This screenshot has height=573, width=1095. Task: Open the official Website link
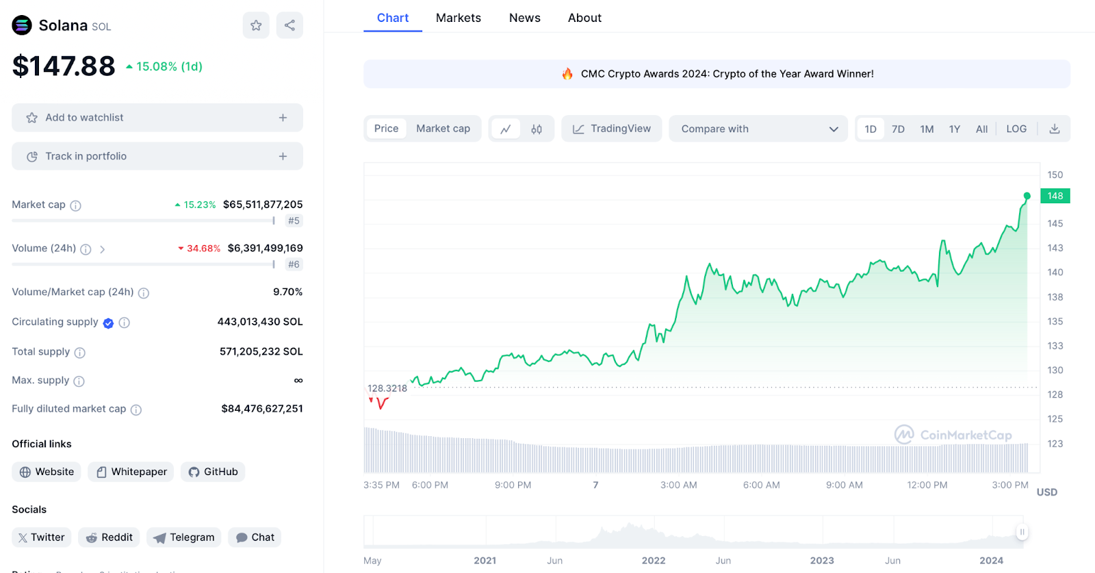[47, 472]
